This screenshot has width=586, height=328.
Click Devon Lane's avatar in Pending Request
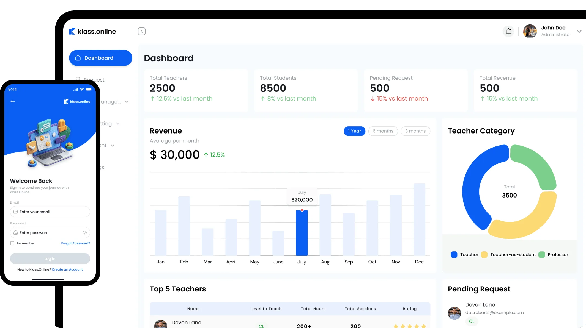point(454,313)
